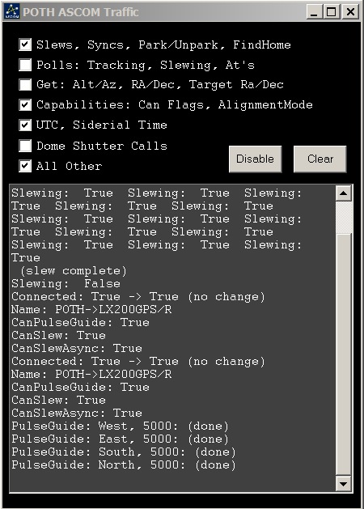The image size is (364, 509).
Task: Toggle the All Other checkbox
Action: click(25, 166)
